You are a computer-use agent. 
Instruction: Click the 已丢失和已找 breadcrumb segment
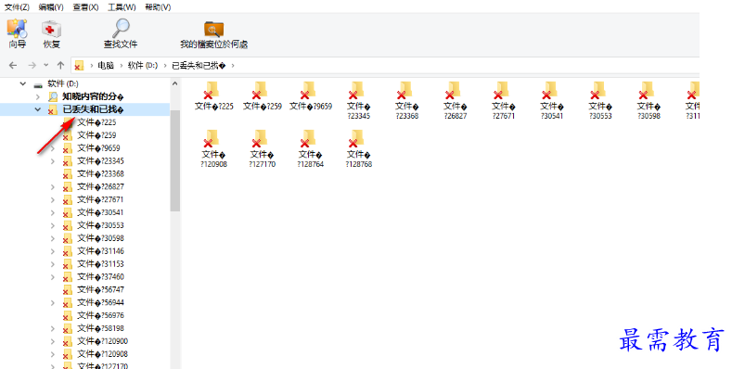pos(199,66)
